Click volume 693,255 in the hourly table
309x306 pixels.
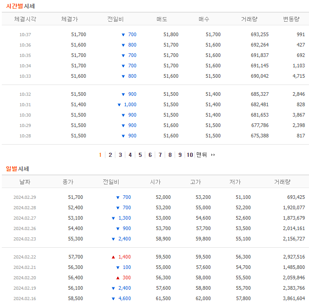point(260,34)
